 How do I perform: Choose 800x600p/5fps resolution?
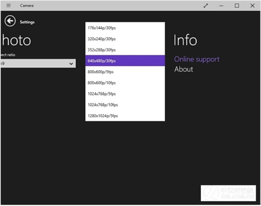[x=125, y=72]
